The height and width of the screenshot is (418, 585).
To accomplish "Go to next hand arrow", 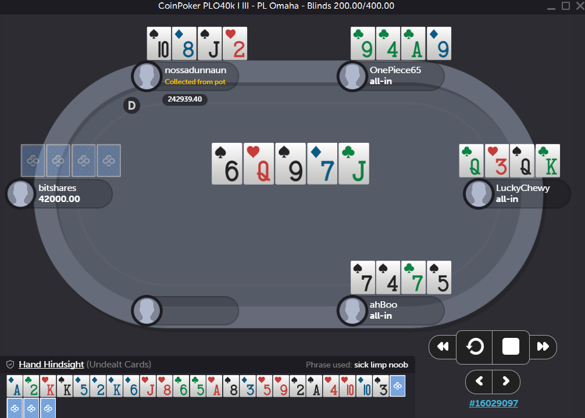I will [506, 381].
